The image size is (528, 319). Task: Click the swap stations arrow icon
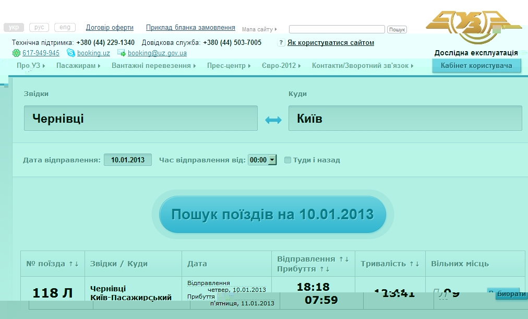pyautogui.click(x=273, y=120)
